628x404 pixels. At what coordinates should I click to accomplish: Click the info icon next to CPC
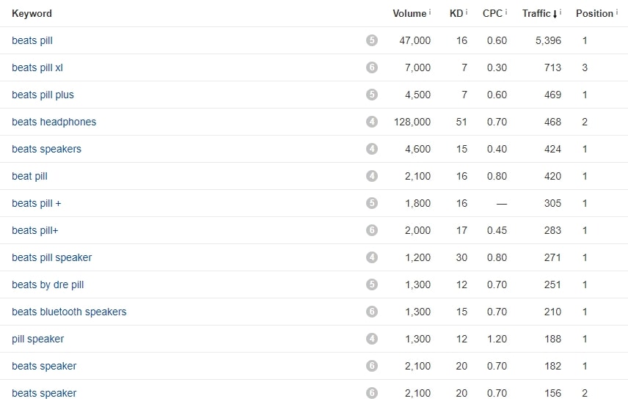[x=505, y=12]
